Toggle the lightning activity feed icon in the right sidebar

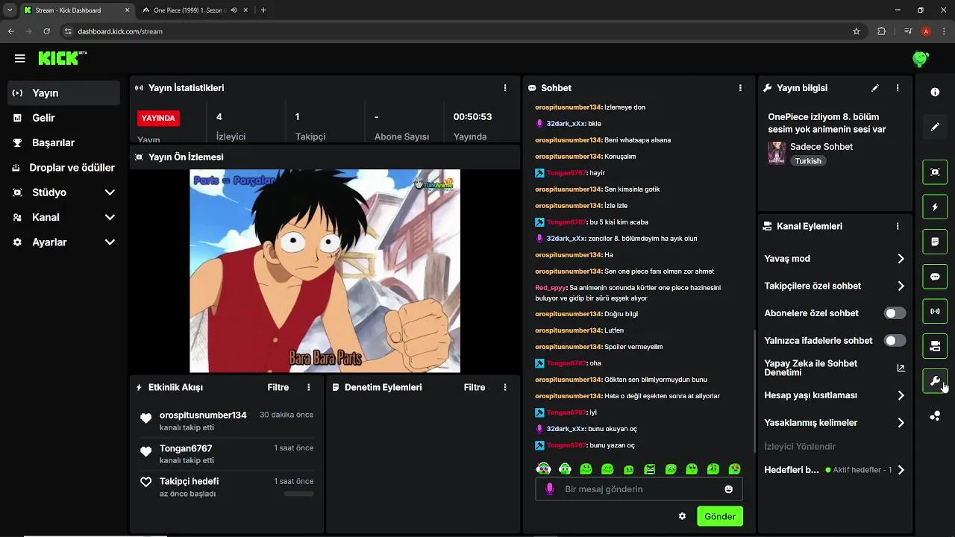point(935,207)
